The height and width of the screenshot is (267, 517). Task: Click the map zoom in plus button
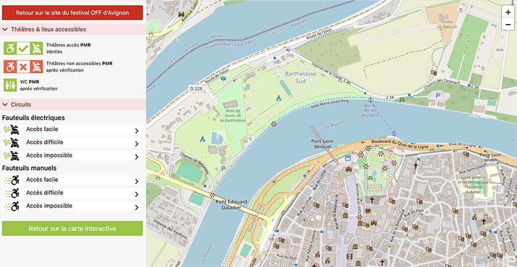tap(507, 12)
